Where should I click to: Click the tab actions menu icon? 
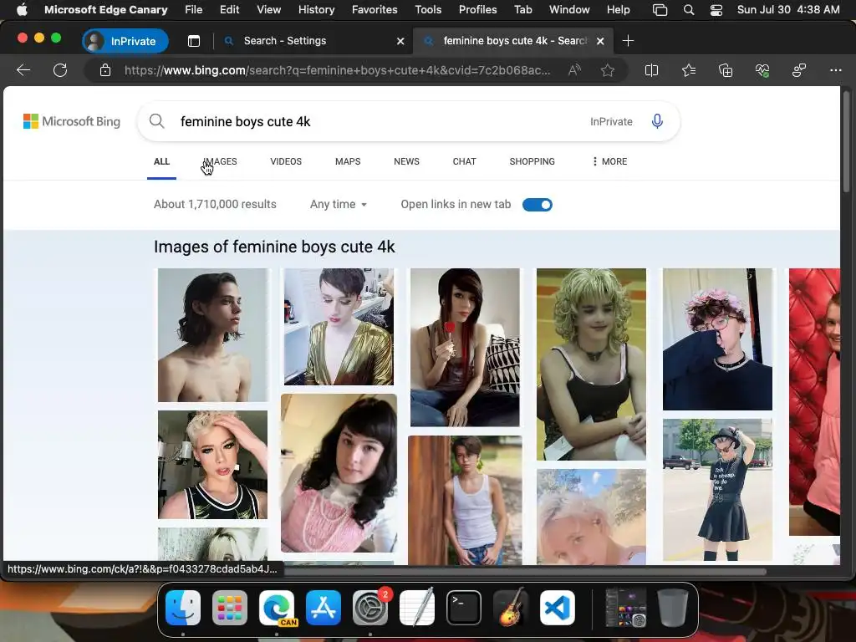pyautogui.click(x=194, y=41)
